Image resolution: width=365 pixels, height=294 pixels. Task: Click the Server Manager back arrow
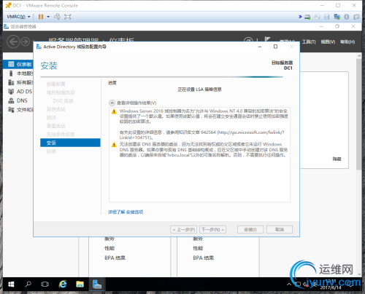coord(13,41)
